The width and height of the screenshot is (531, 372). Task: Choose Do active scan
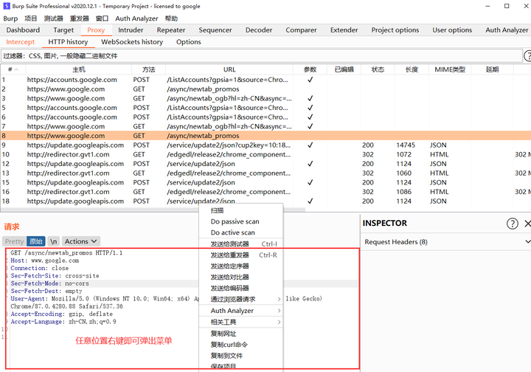coord(241,232)
